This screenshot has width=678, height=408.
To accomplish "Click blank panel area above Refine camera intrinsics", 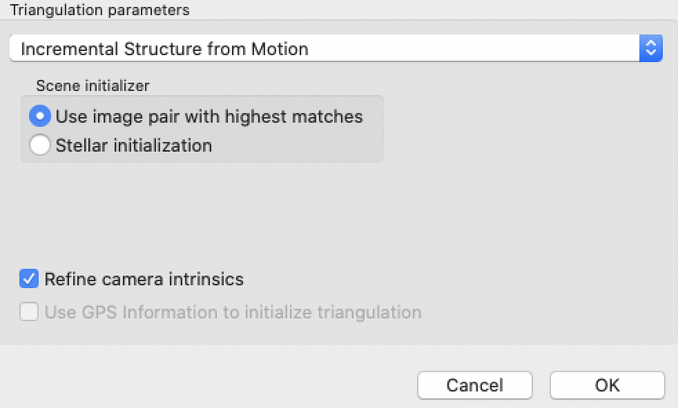I will click(207, 221).
